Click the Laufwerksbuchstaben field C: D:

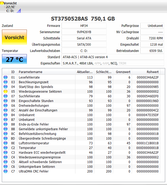pos(84,51)
